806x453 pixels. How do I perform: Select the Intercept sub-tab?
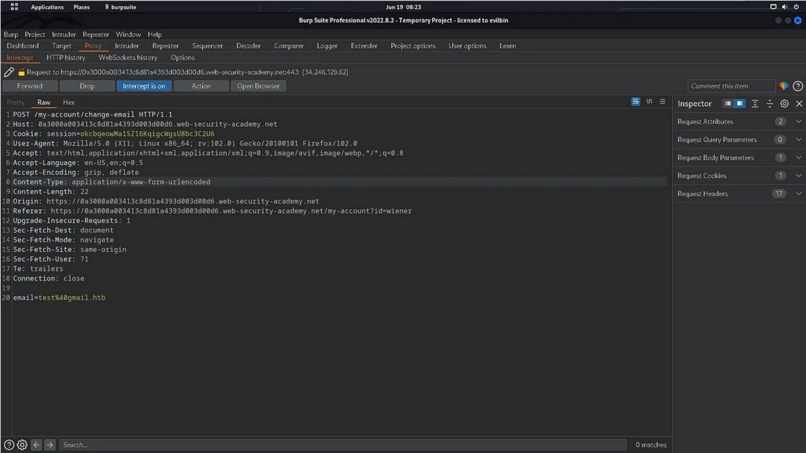pos(19,58)
